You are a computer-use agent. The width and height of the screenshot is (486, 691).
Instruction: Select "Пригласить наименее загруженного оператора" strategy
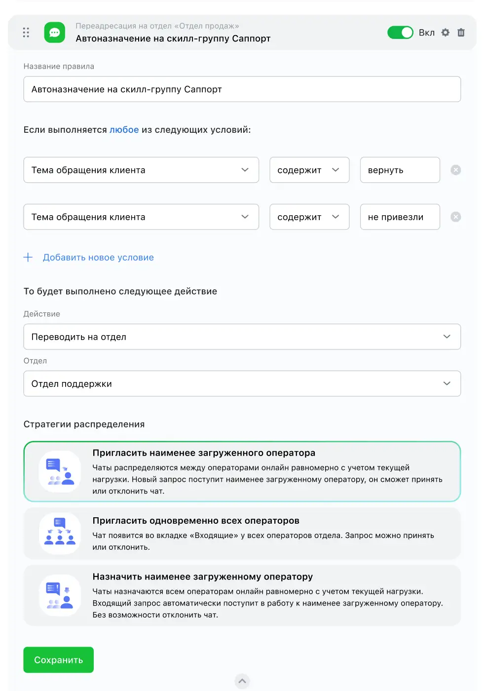[242, 471]
